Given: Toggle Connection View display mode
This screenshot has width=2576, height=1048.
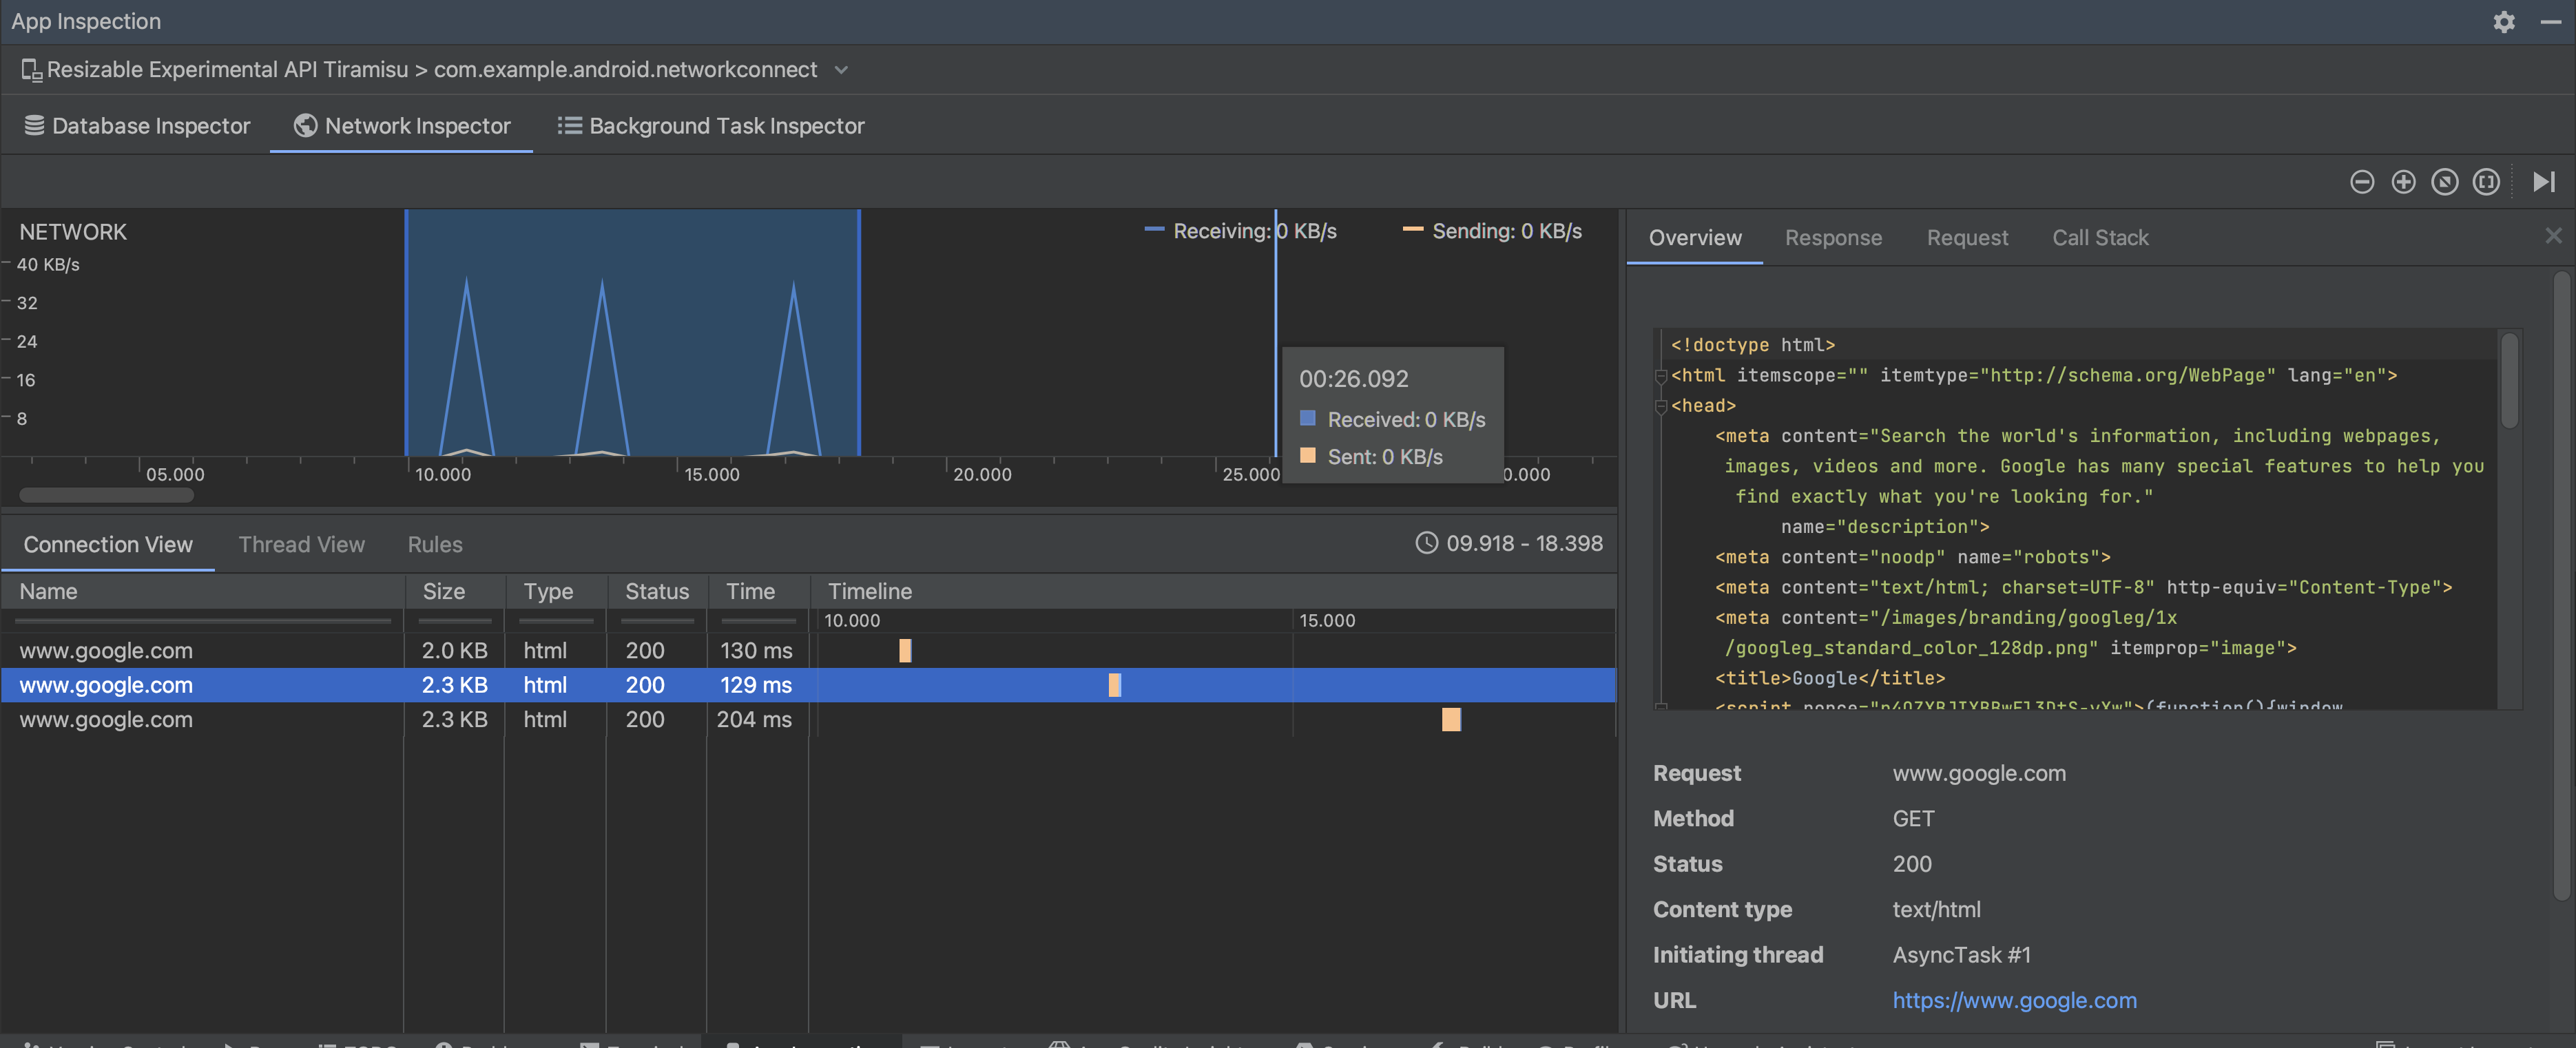Looking at the screenshot, I should pyautogui.click(x=107, y=544).
